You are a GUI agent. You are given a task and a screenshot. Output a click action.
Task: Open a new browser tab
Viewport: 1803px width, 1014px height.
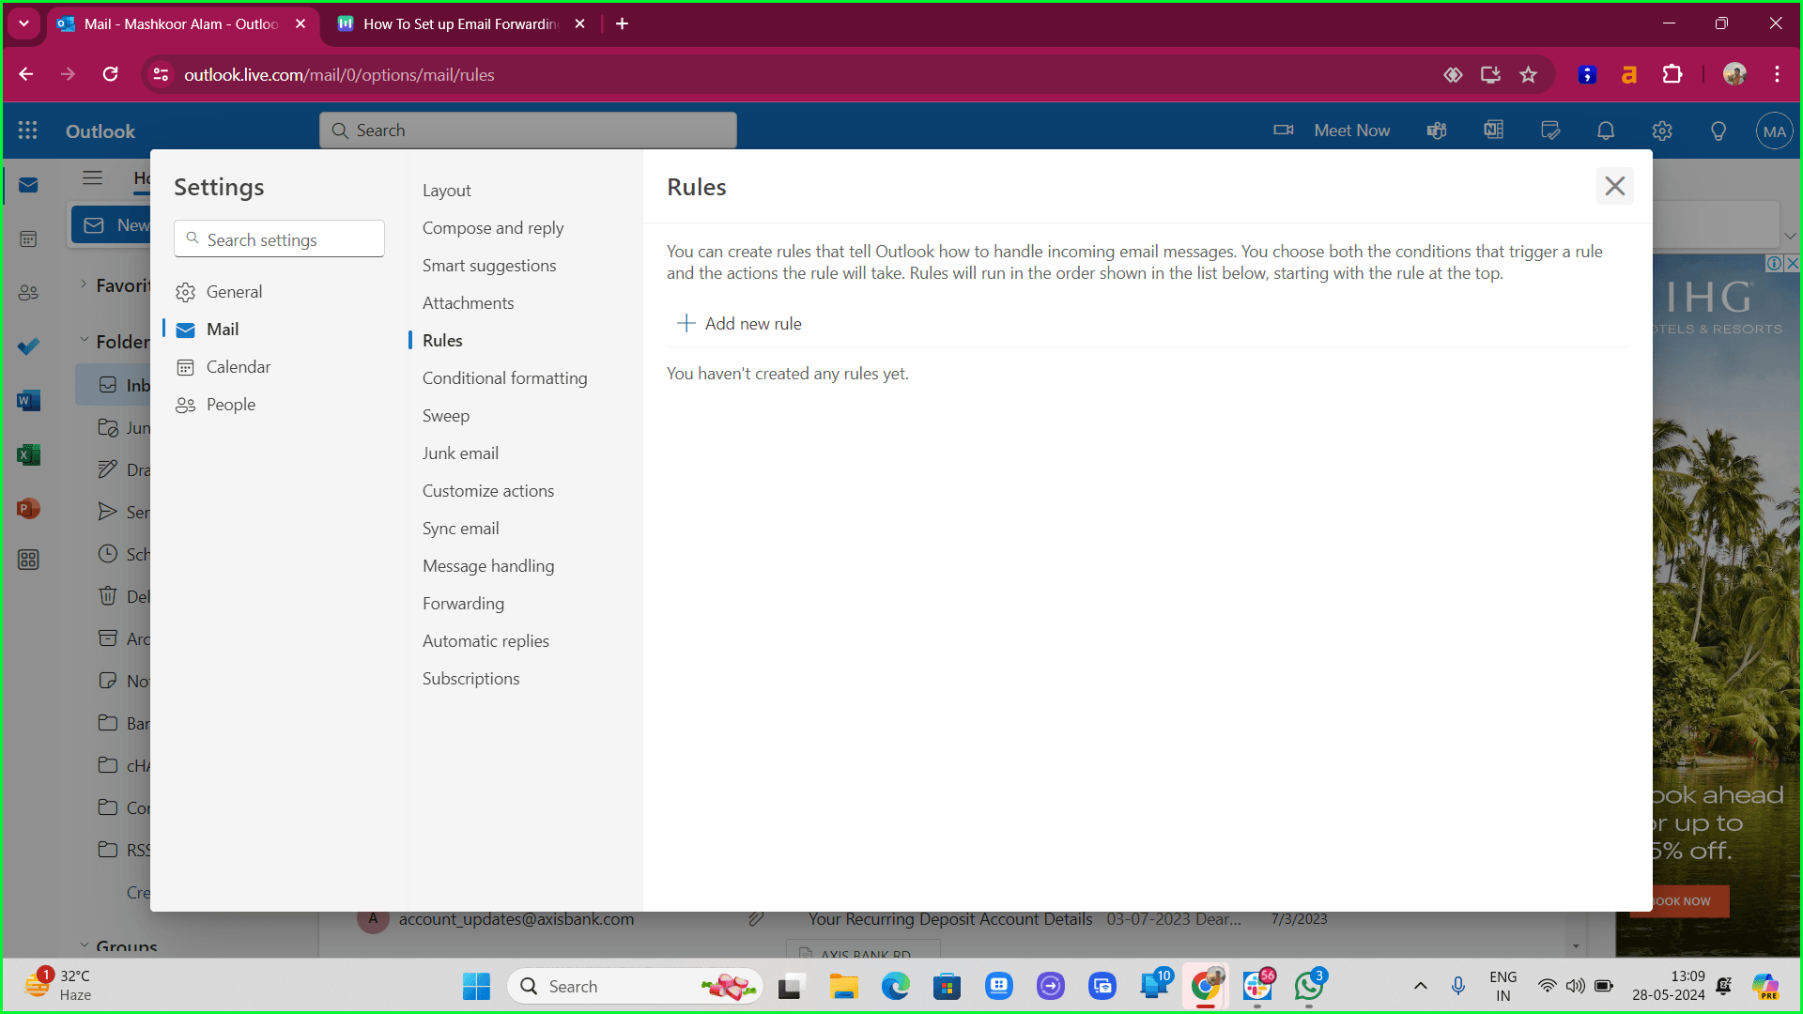[x=622, y=23]
